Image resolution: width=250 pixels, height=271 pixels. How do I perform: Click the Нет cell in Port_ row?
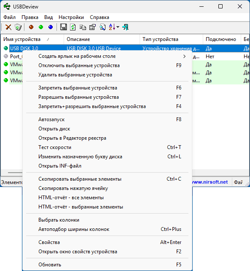click(x=210, y=57)
